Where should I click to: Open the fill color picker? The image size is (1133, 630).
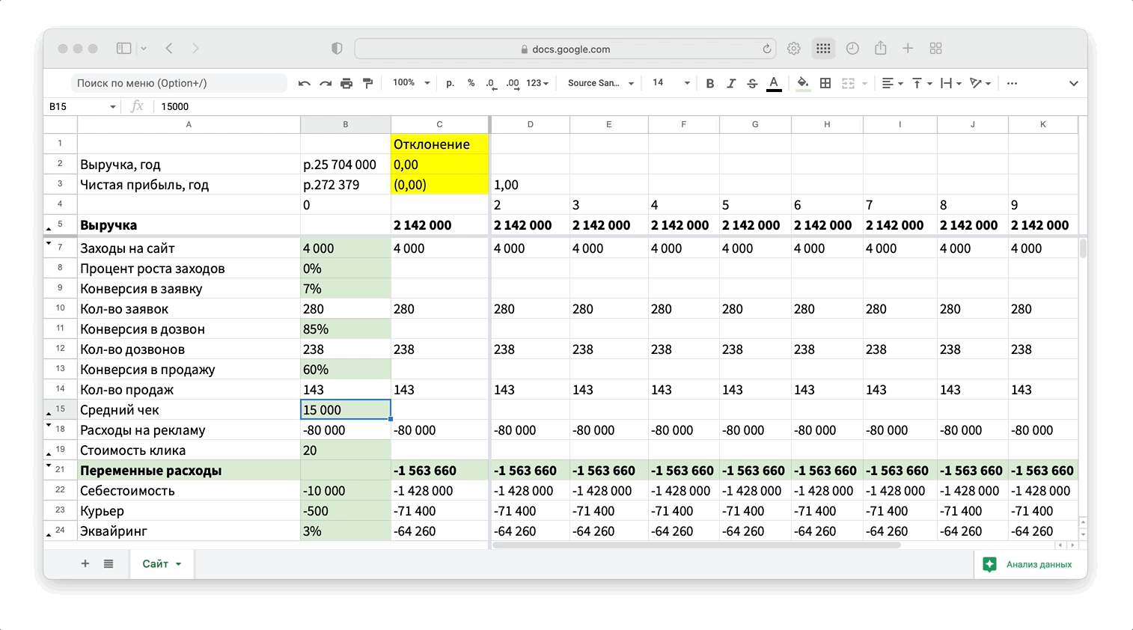click(x=802, y=83)
